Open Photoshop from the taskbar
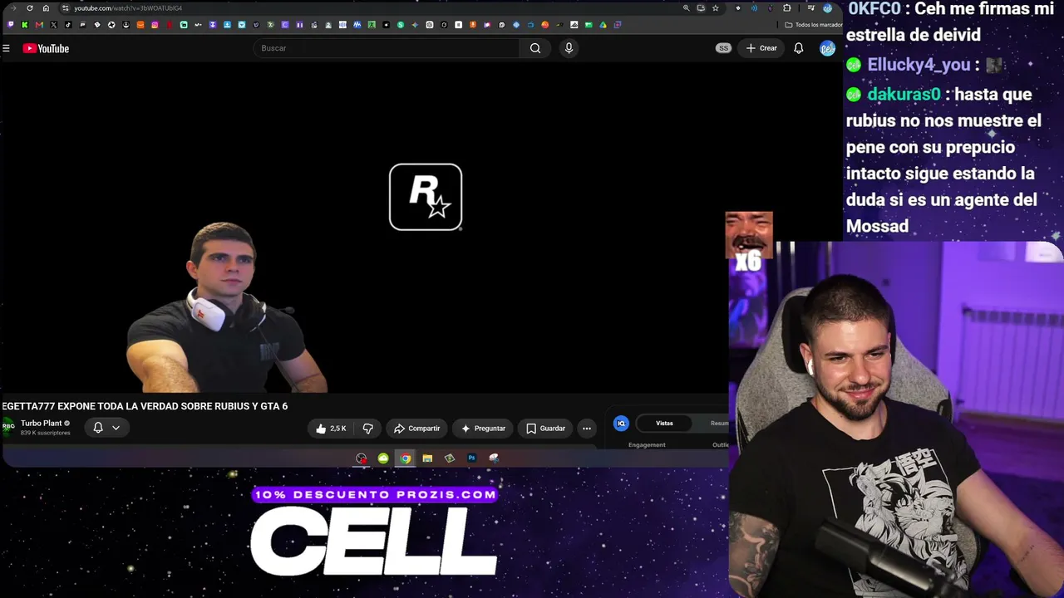The image size is (1064, 598). pyautogui.click(x=471, y=458)
